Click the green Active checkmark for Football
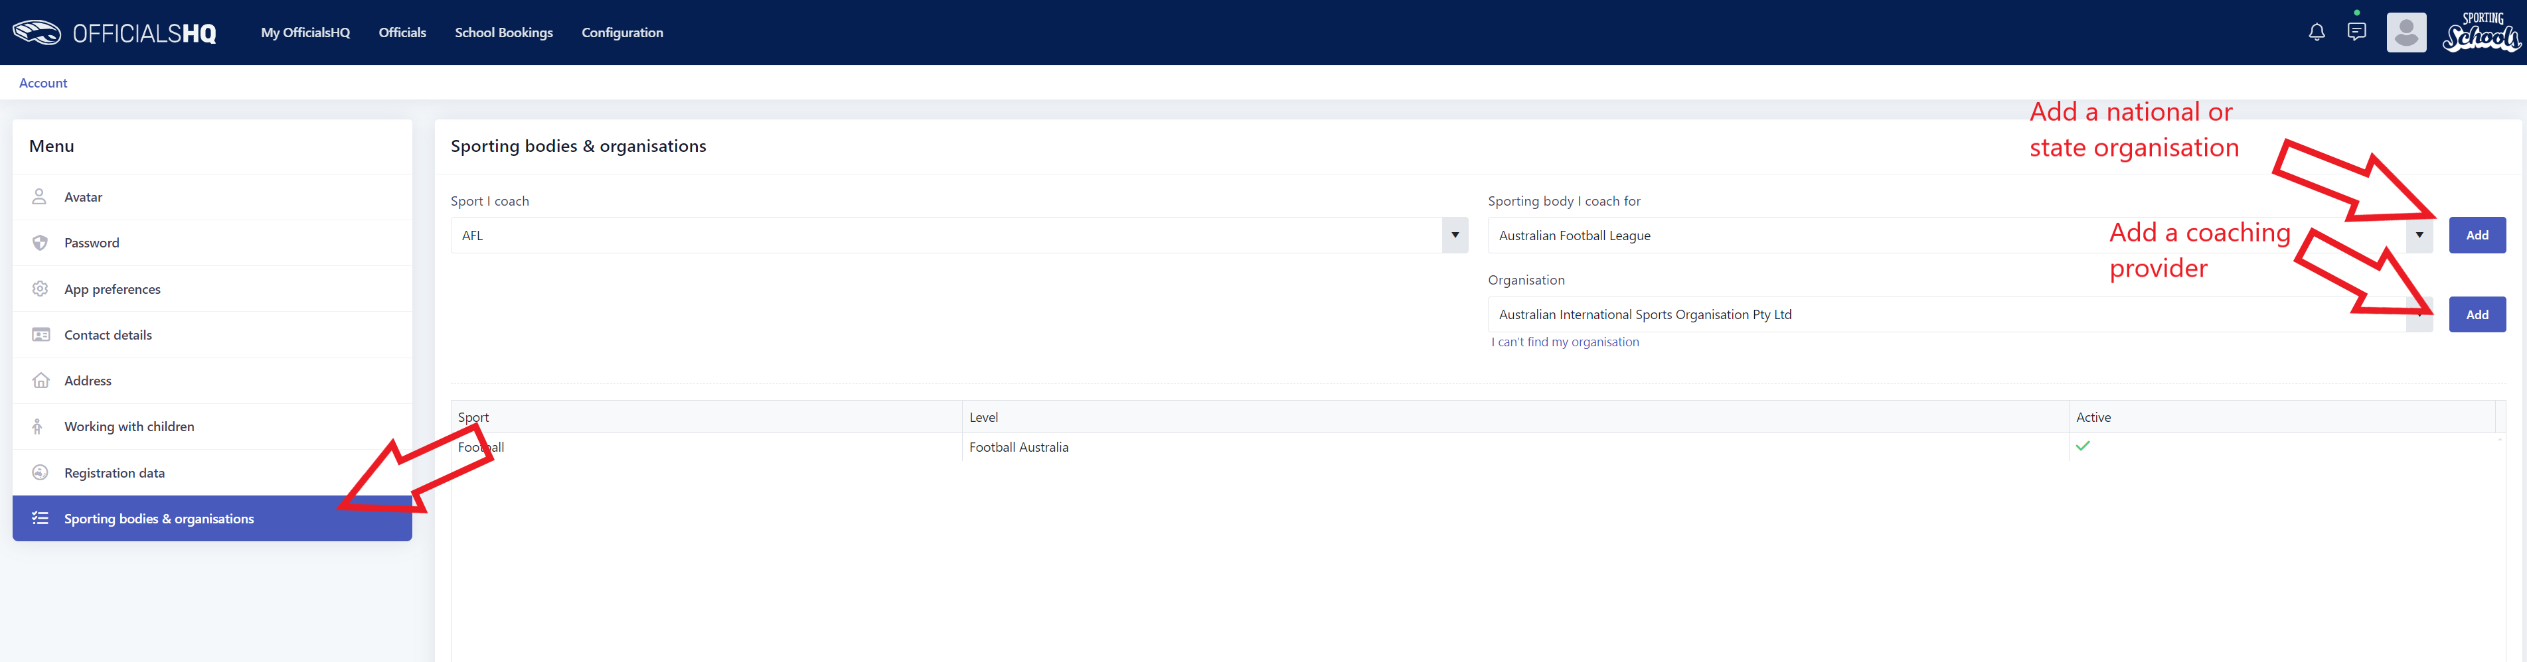The width and height of the screenshot is (2527, 662). 2083,446
